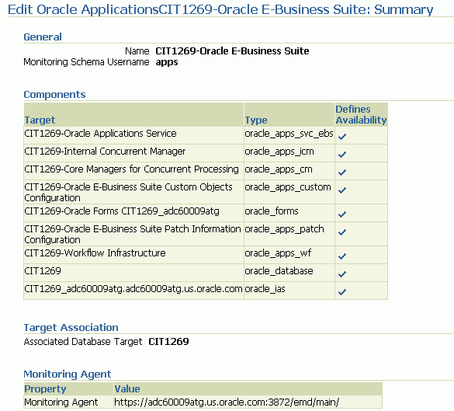Select CIT1269-Internal Concurrent Manager target cell
The width and height of the screenshot is (454, 411).
(x=133, y=153)
